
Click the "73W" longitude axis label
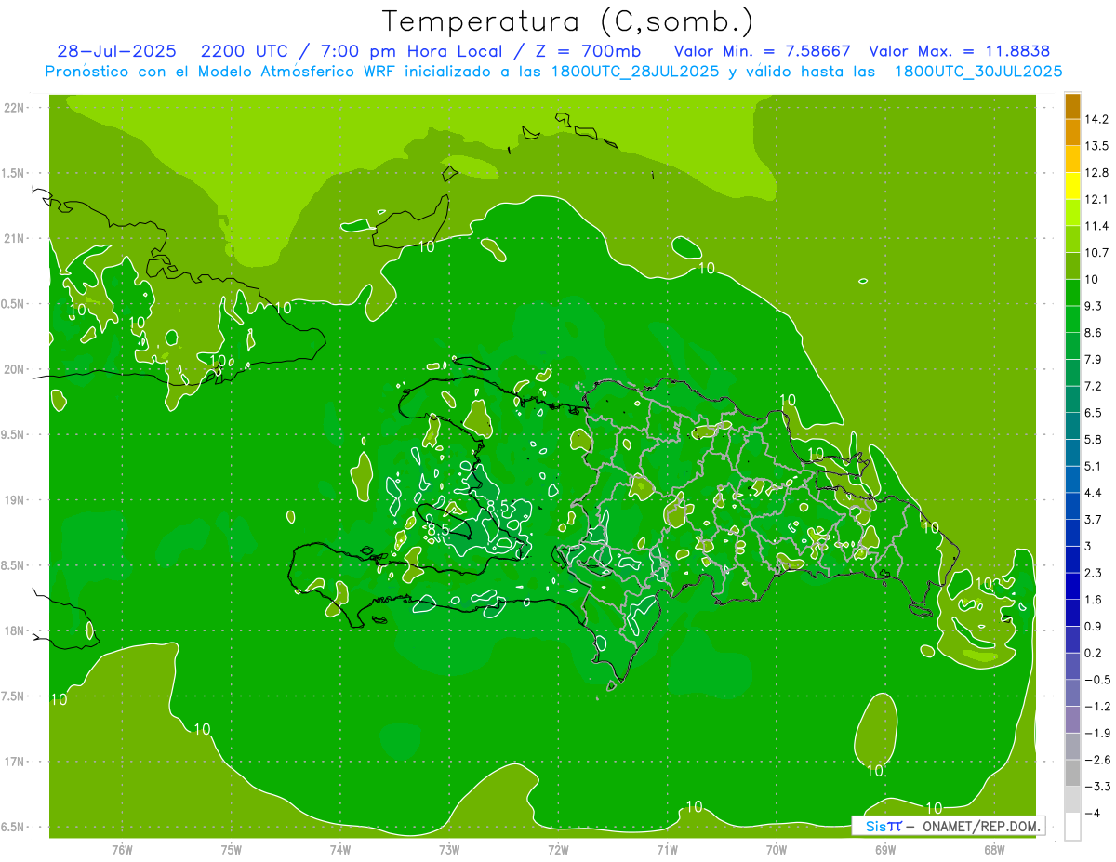[x=449, y=850]
